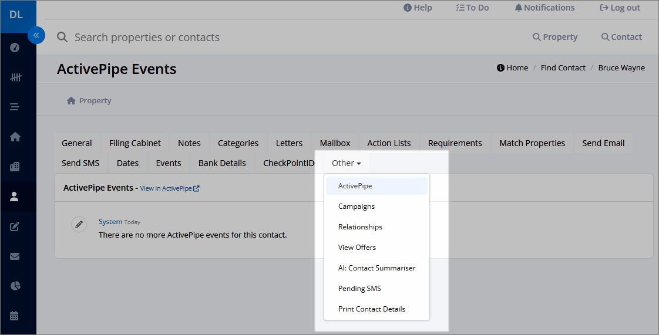Switch to the Categories tab
The width and height of the screenshot is (659, 335).
(238, 143)
